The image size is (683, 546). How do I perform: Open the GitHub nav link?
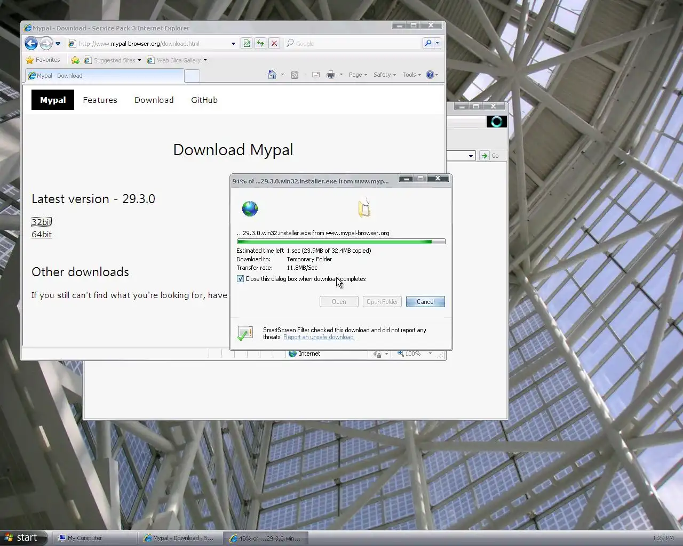click(204, 100)
